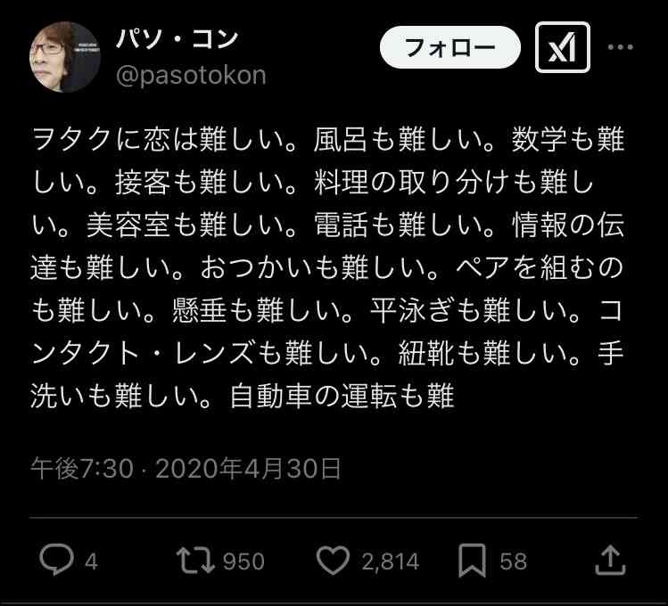
Task: Click the bookmark count 58
Action: (514, 561)
